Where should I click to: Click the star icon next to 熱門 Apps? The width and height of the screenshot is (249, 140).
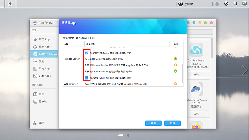point(35,39)
